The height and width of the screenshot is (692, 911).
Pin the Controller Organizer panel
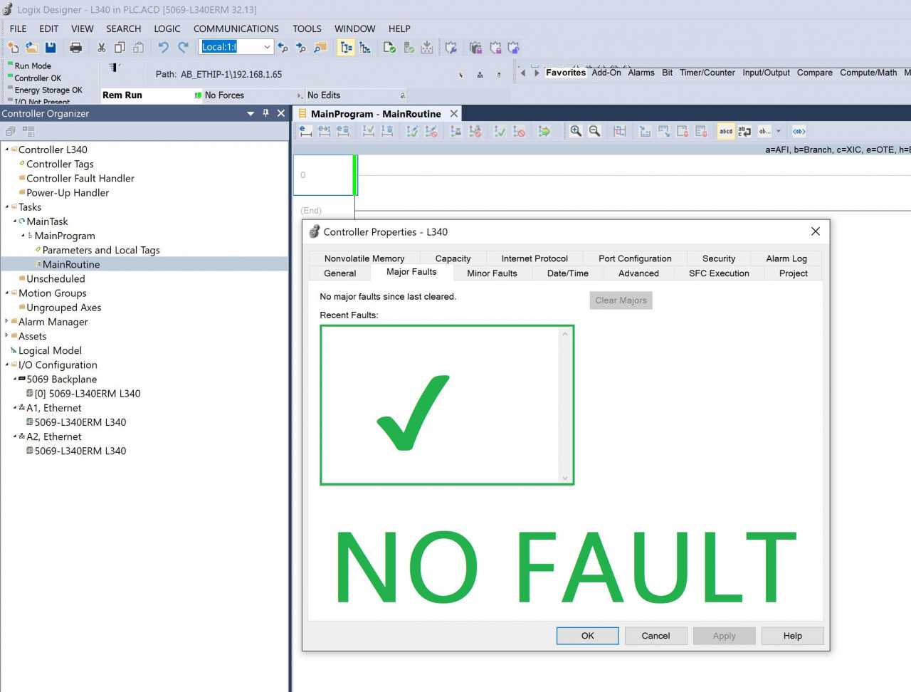click(265, 113)
